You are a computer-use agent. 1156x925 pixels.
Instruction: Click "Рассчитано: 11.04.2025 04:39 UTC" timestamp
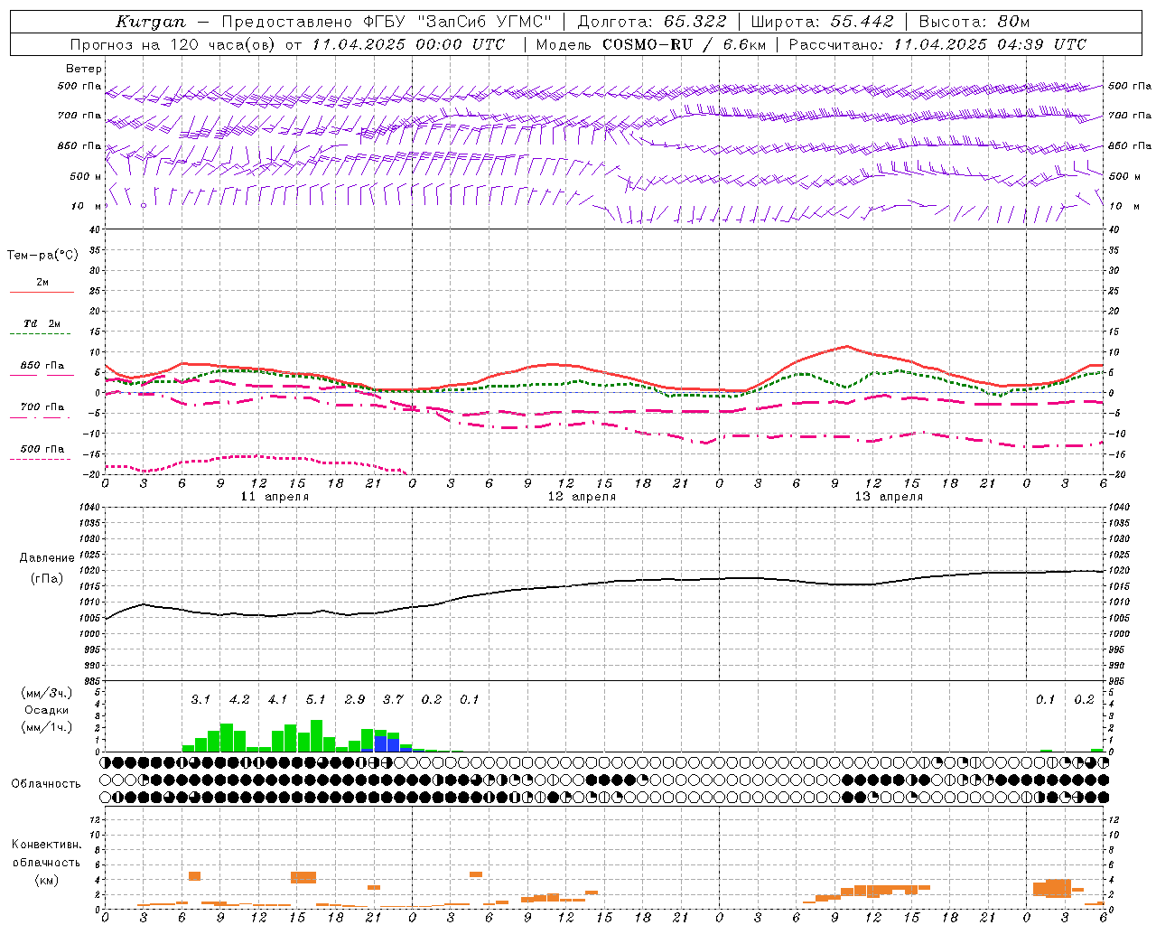(x=937, y=44)
